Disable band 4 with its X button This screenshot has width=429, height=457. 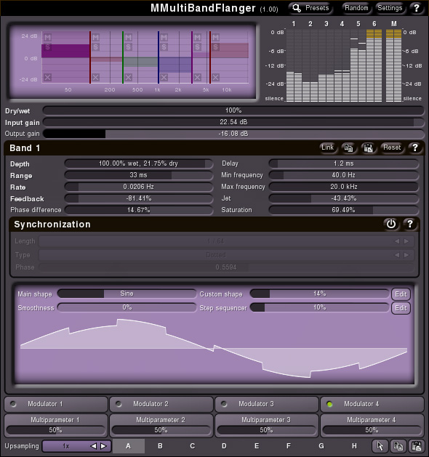(164, 77)
